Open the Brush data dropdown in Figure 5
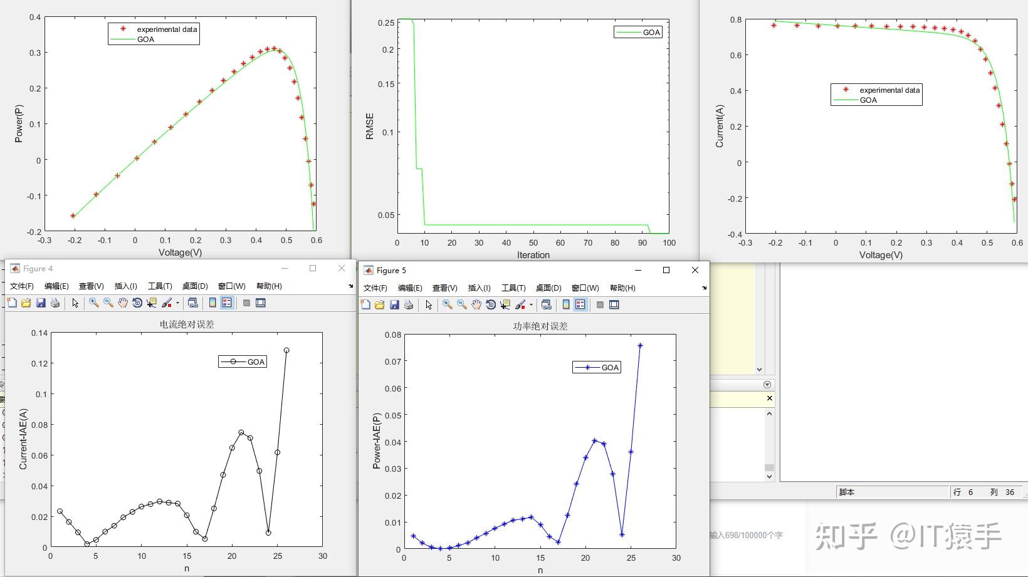This screenshot has height=577, width=1028. [530, 305]
